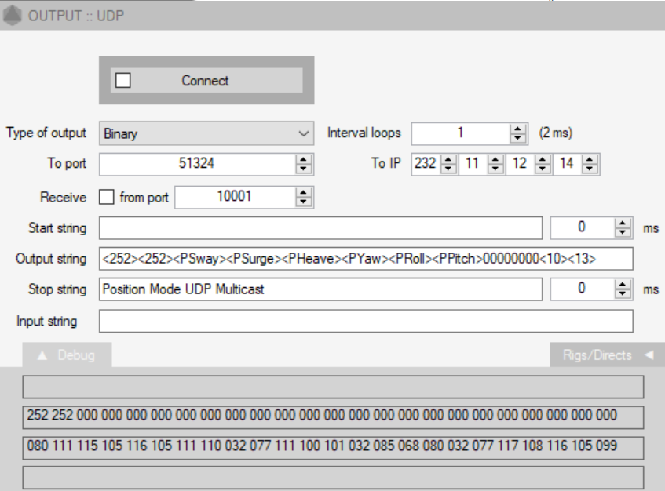Click the Interval loops stepper arrows
Image resolution: width=665 pixels, height=491 pixels.
click(x=518, y=133)
